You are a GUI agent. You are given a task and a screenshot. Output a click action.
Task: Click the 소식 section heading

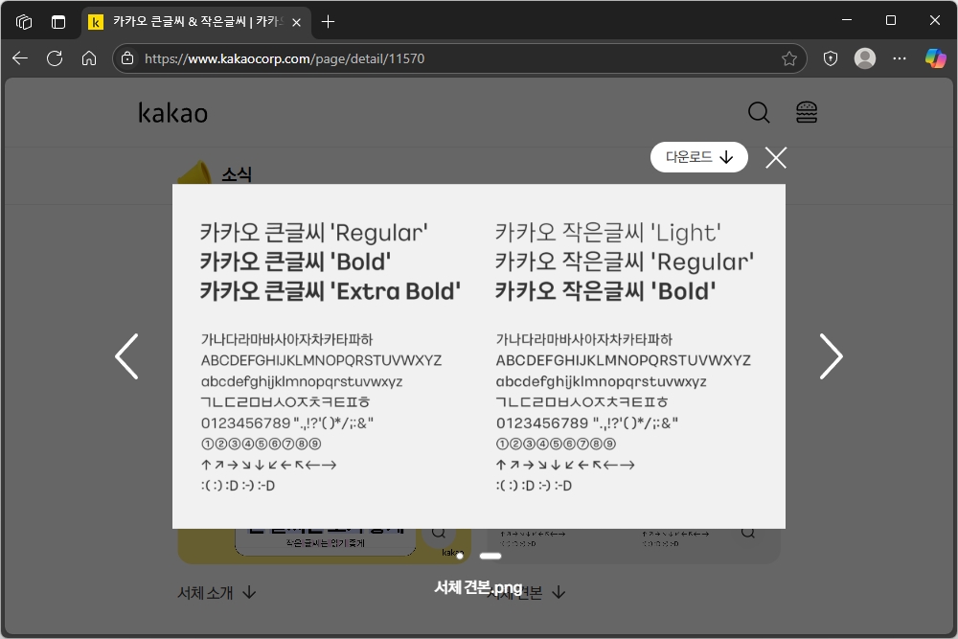[x=236, y=174]
